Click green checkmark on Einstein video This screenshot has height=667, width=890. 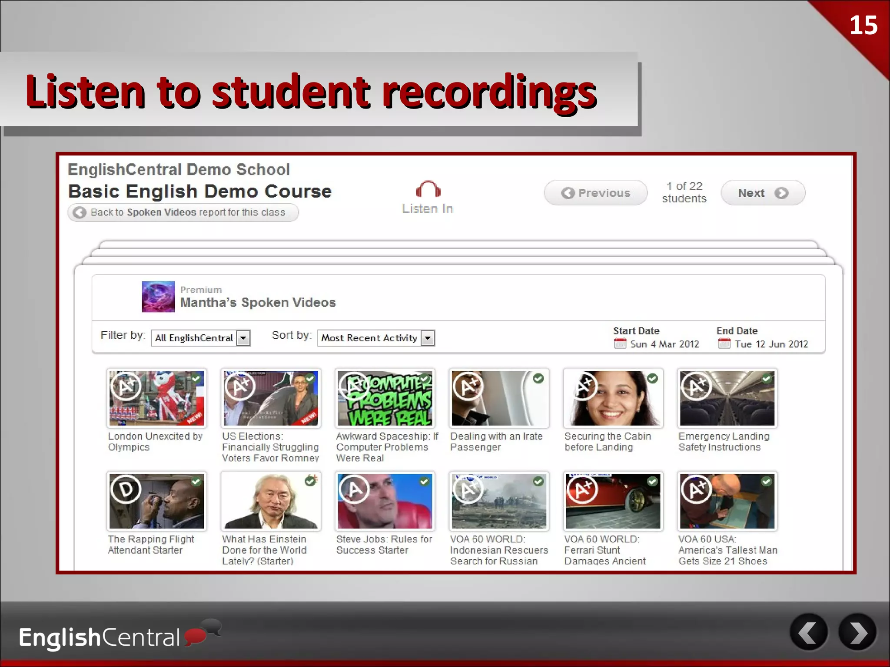click(310, 482)
